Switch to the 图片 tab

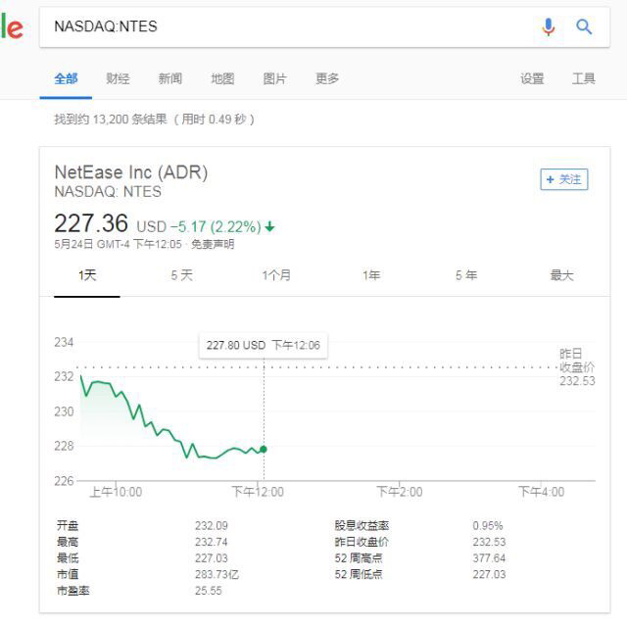coord(274,78)
